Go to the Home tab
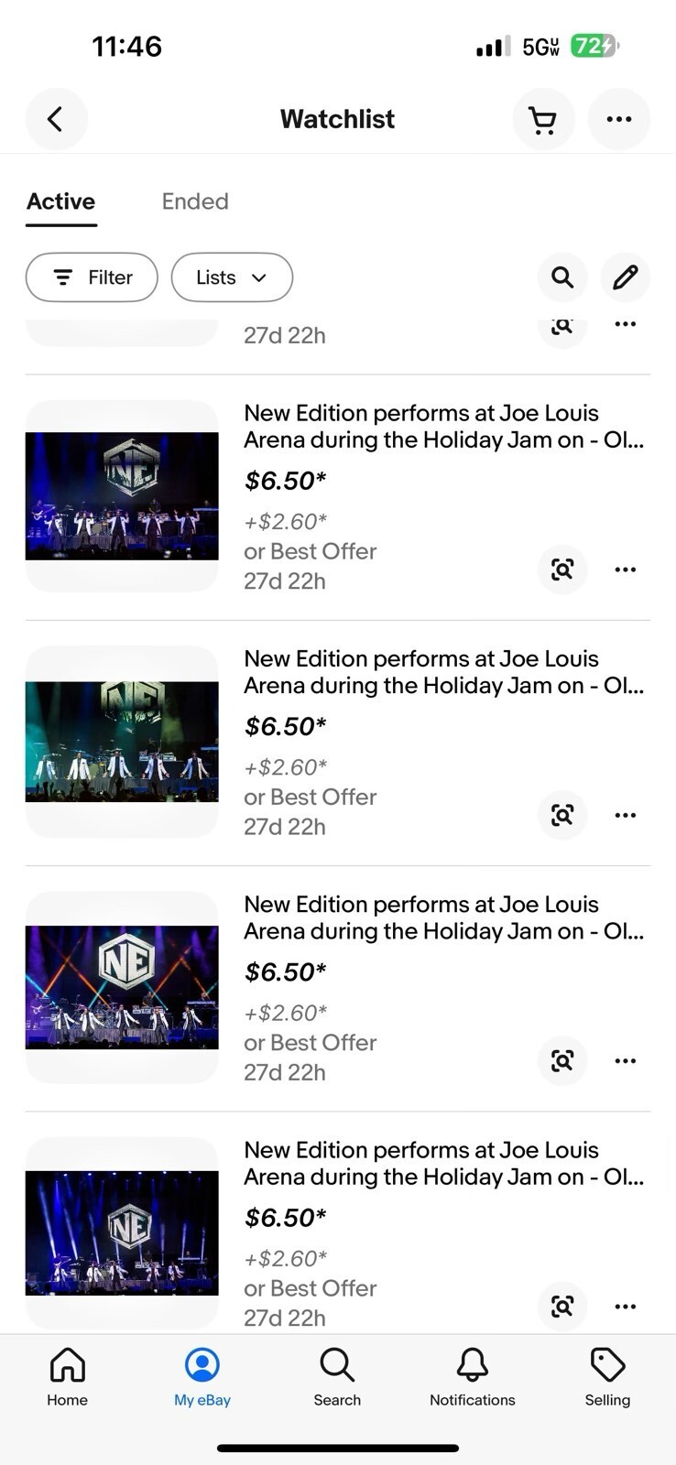Screen dimensions: 676x1465 tap(68, 1376)
